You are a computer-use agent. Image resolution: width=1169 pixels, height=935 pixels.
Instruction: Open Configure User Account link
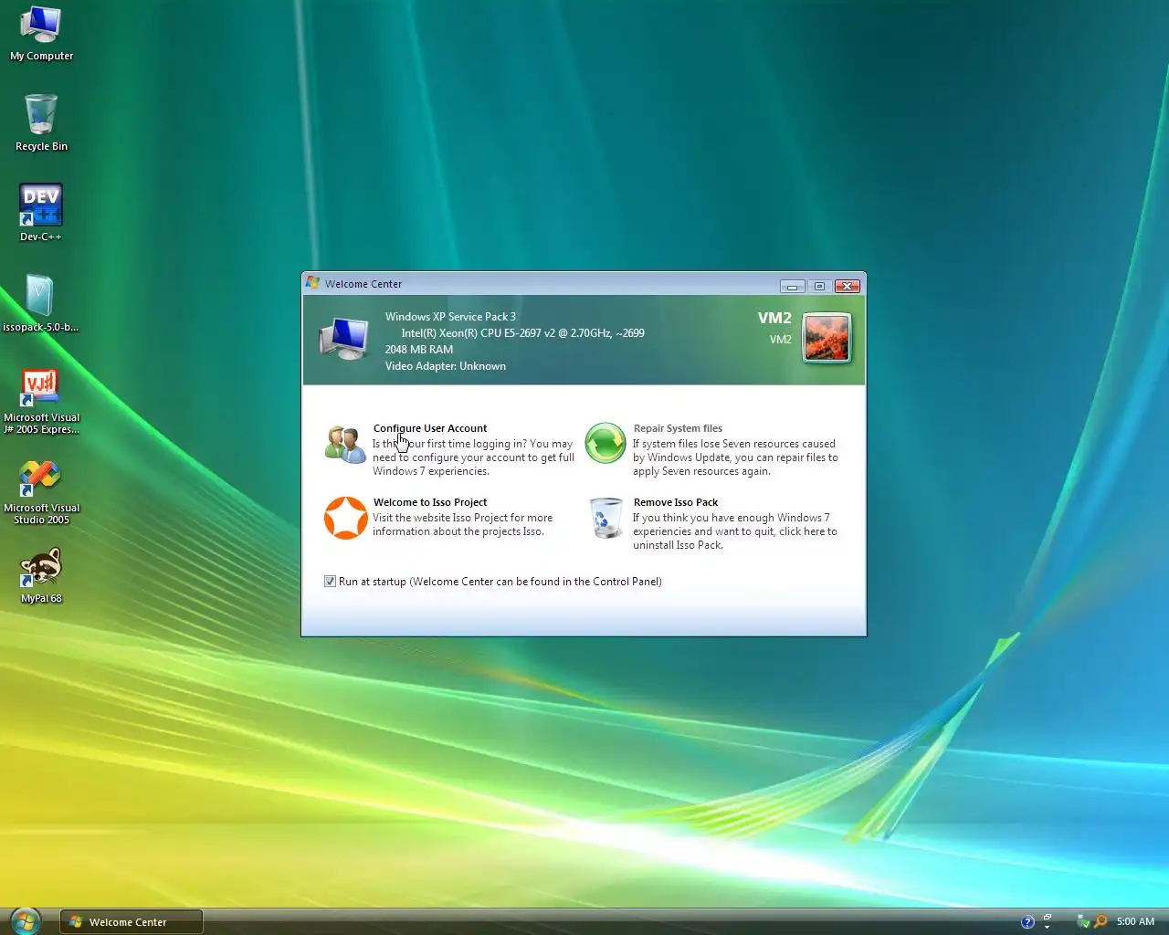click(x=430, y=428)
